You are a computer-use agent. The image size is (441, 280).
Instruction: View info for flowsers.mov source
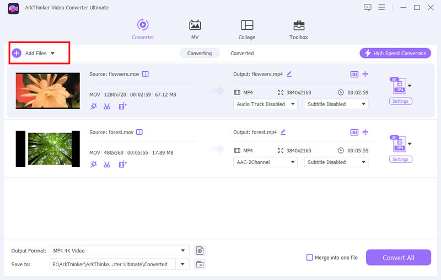coord(145,74)
